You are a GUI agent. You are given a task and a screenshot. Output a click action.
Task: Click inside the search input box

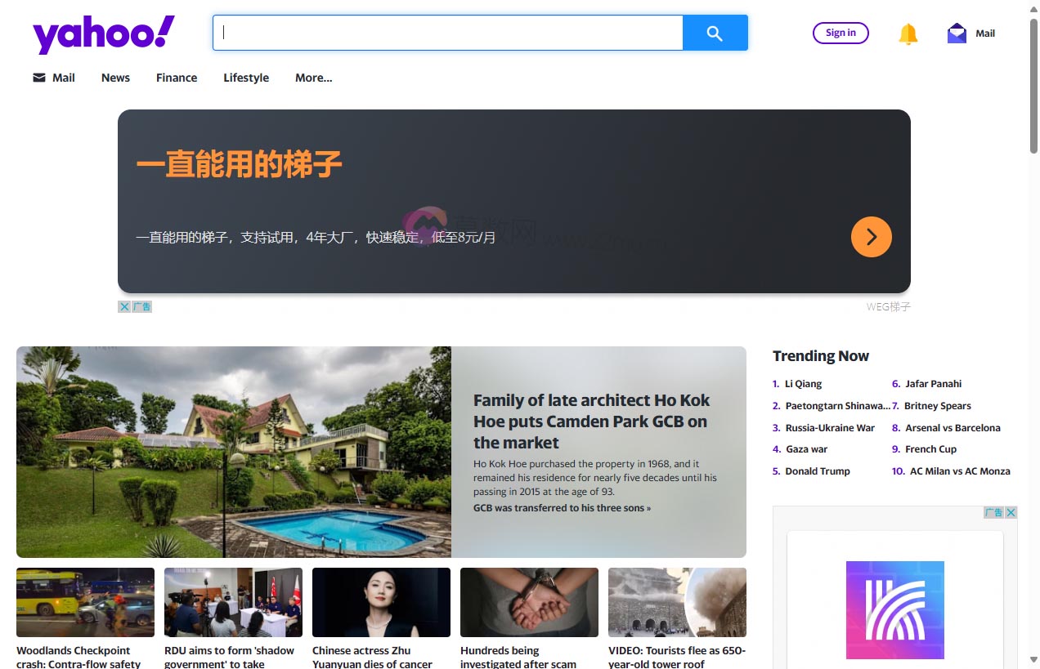447,33
